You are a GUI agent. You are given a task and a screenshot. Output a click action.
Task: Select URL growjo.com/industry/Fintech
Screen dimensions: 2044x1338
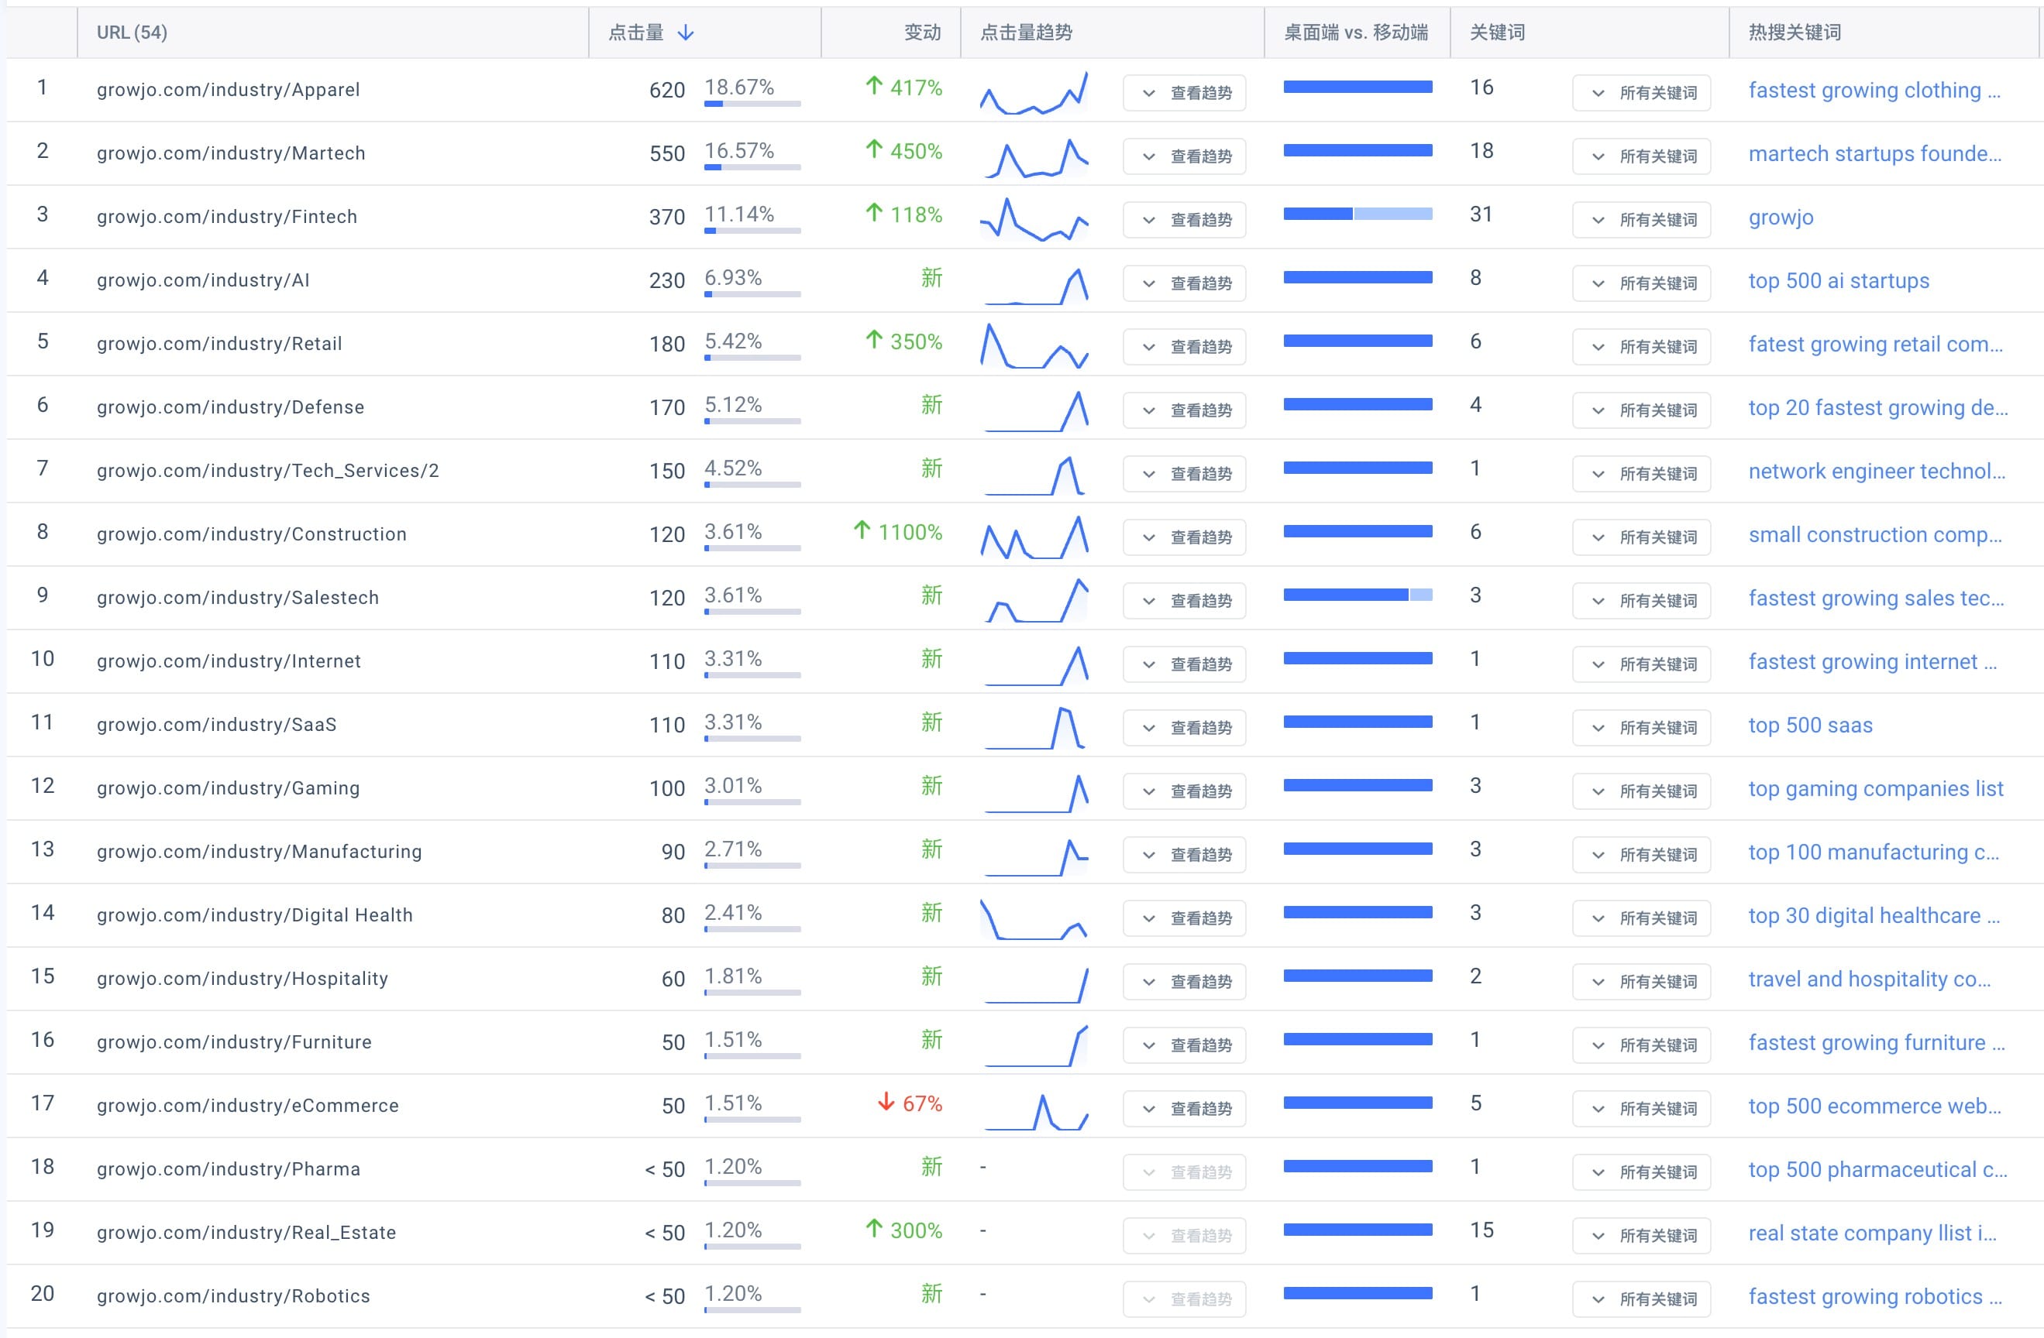227,216
